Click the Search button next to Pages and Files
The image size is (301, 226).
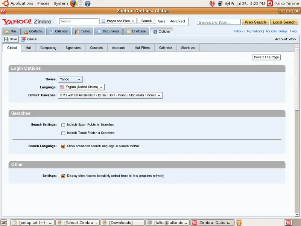tap(146, 21)
